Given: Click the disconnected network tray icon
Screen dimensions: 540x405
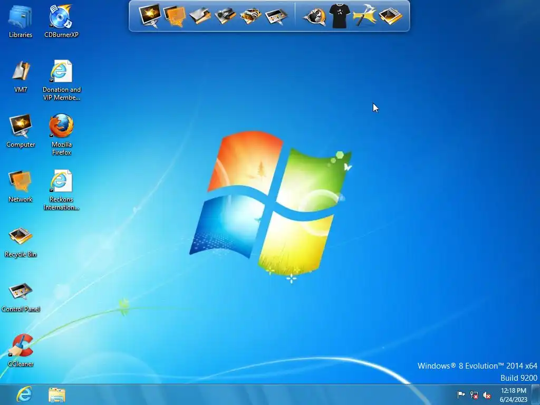Looking at the screenshot, I should click(x=474, y=394).
